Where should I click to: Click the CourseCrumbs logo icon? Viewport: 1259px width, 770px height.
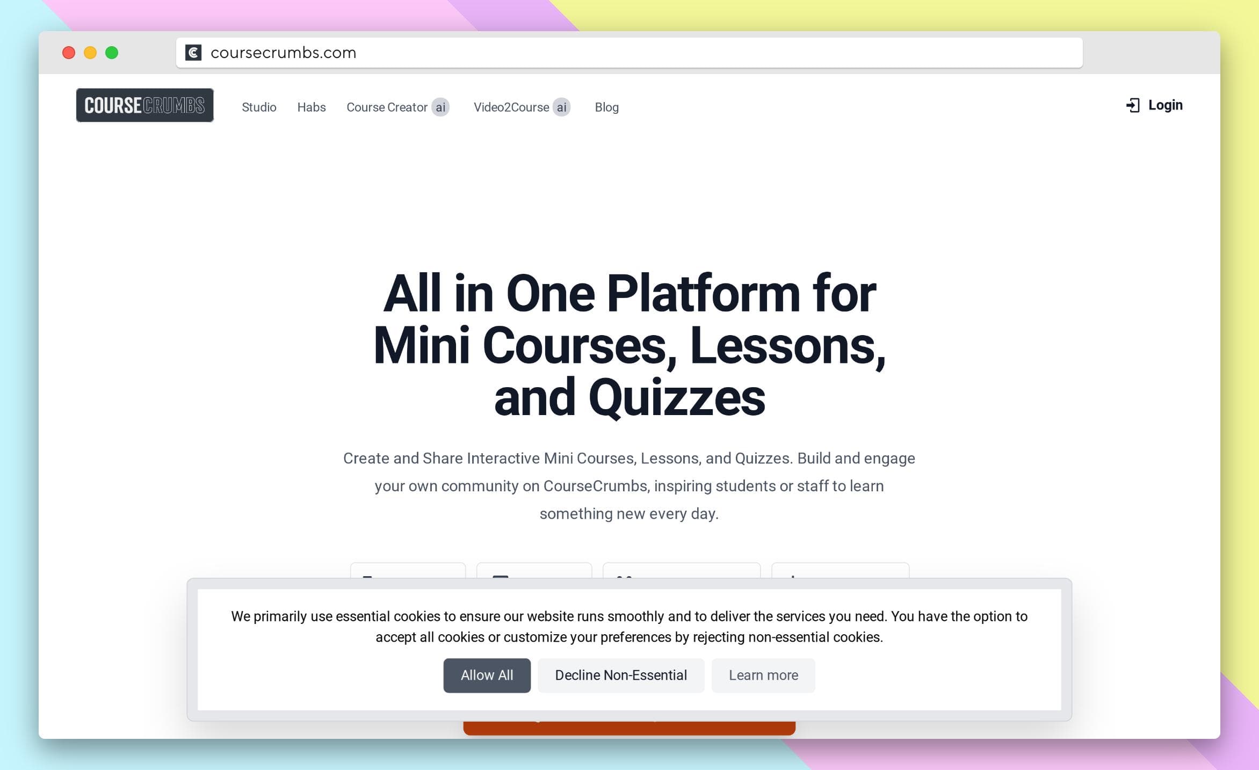(x=146, y=105)
